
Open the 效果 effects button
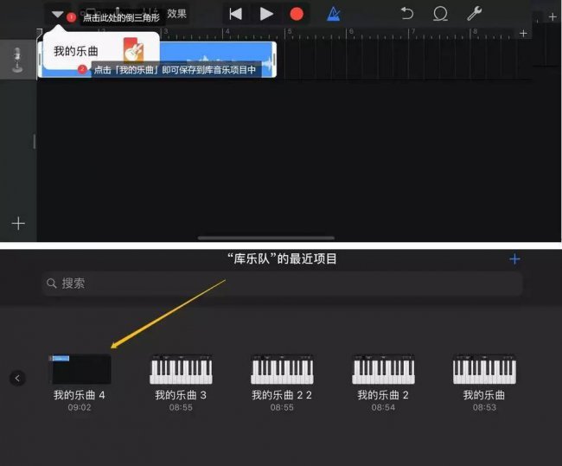tap(176, 14)
